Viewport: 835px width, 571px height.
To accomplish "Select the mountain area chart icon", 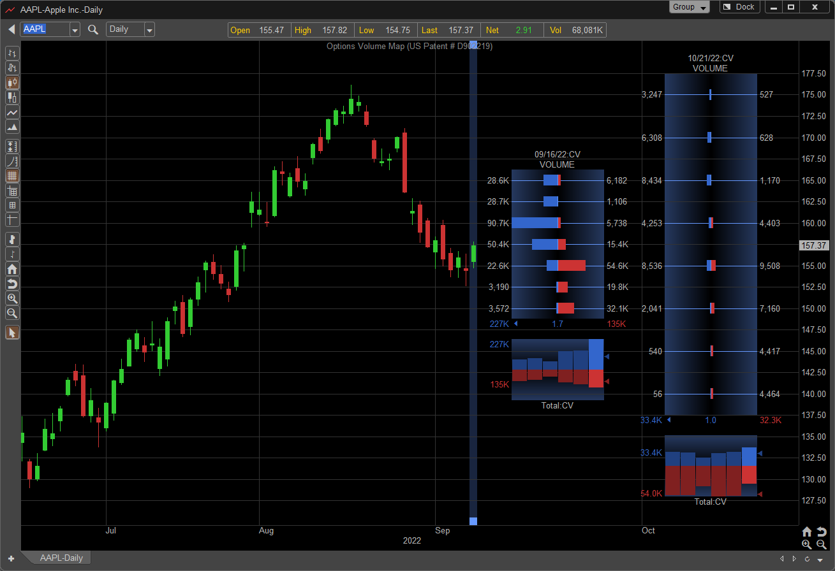I will [x=12, y=127].
